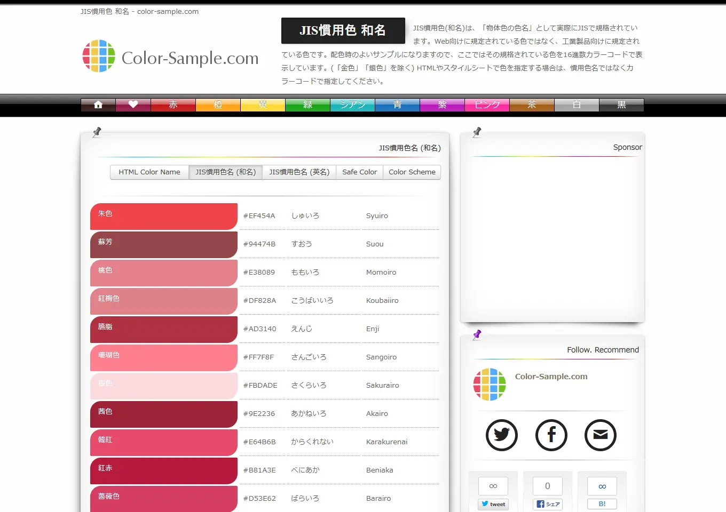This screenshot has width=726, height=512.
Task: Go to the home icon in navigation bar
Action: pos(98,105)
